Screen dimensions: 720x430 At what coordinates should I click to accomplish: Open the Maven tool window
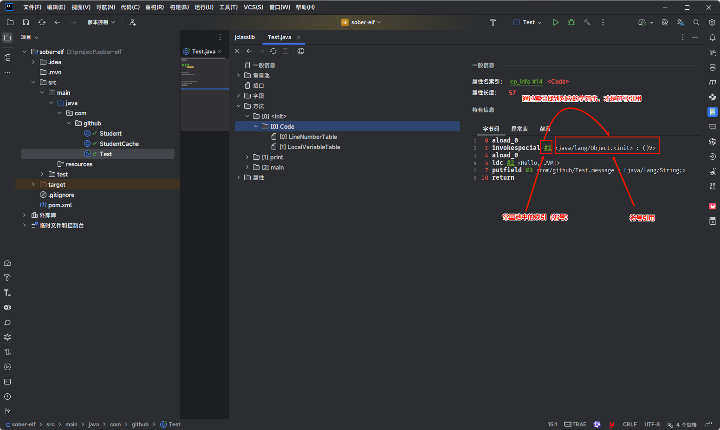coord(713,82)
